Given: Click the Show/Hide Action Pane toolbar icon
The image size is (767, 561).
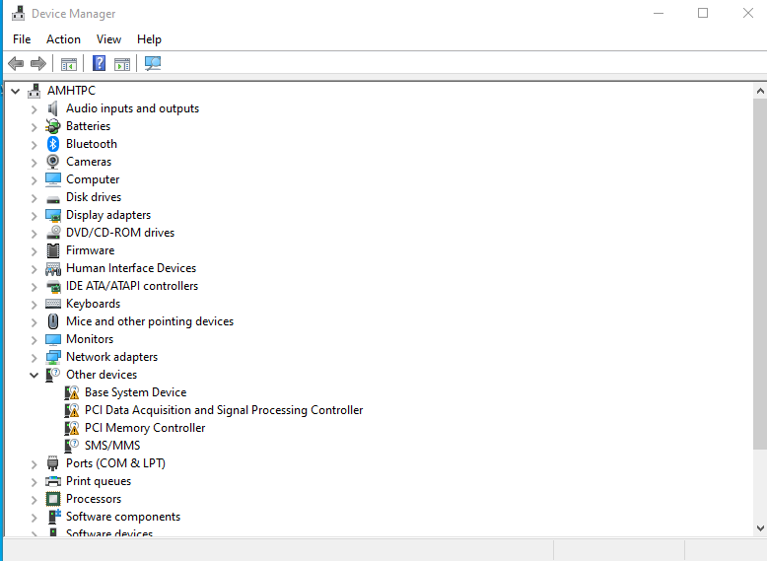Looking at the screenshot, I should [122, 63].
